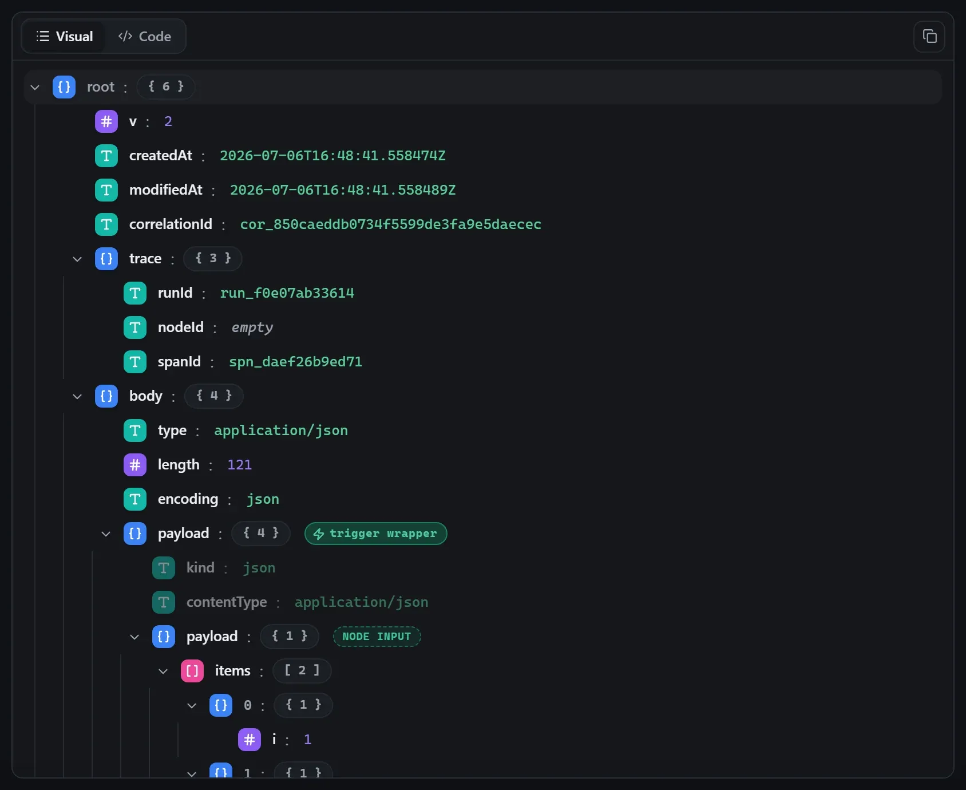Click the { 1 } badge of NODE INPUT payload
This screenshot has width=966, height=790.
click(x=290, y=637)
